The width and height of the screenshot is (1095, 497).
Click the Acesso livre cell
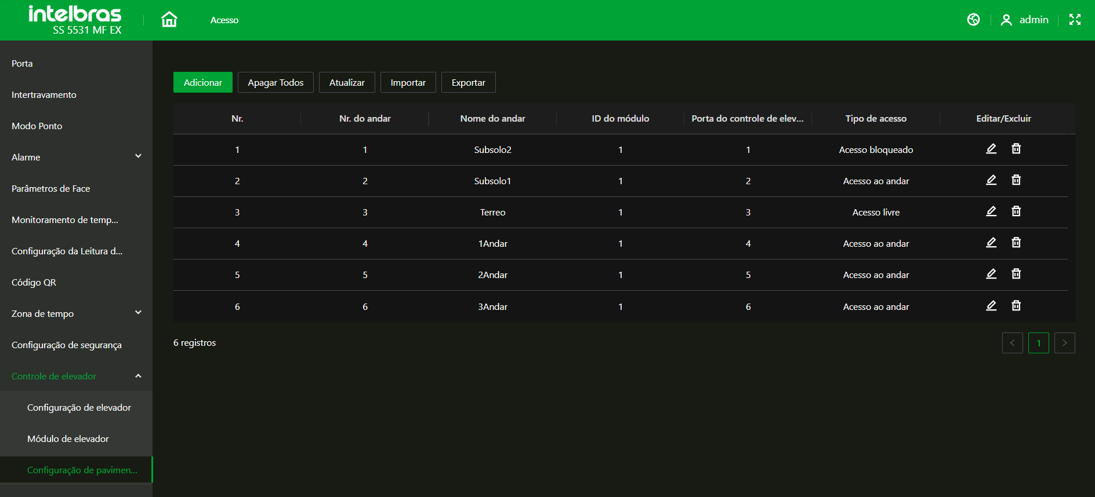[876, 212]
